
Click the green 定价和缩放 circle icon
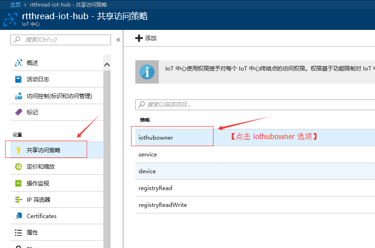point(18,166)
